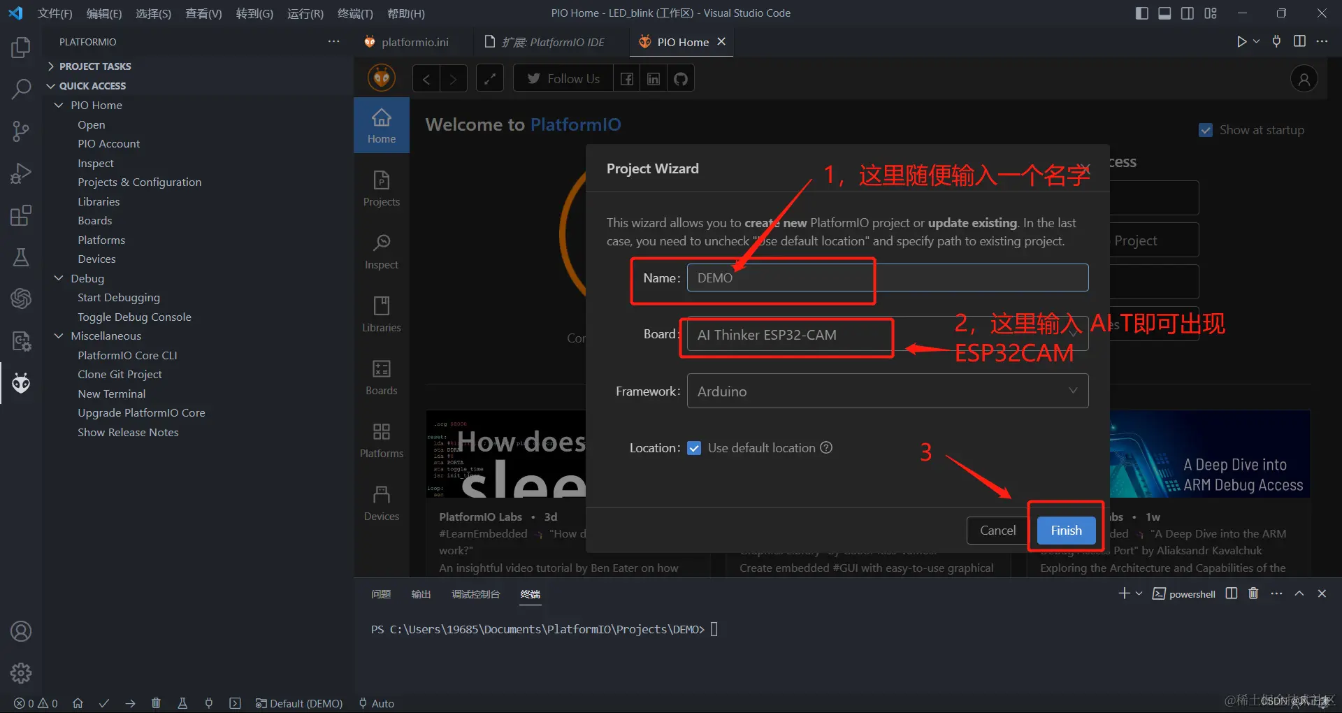Viewport: 1342px width, 713px height.
Task: Collapse the Debug tree group
Action: point(59,278)
